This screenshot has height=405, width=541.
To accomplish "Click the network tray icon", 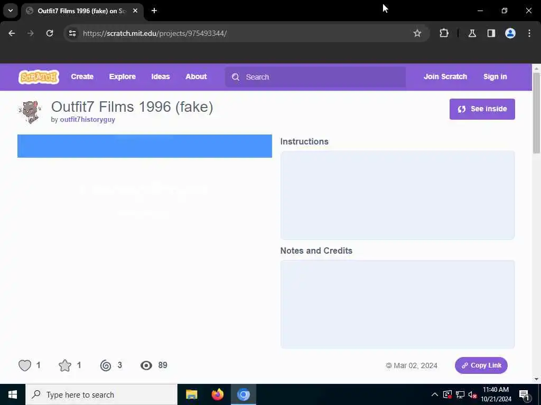I will (x=460, y=394).
